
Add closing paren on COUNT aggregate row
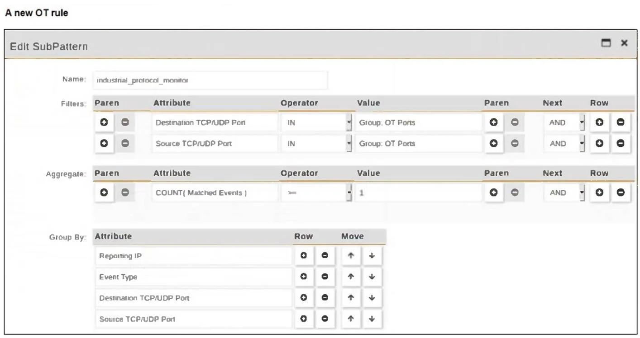(x=494, y=192)
